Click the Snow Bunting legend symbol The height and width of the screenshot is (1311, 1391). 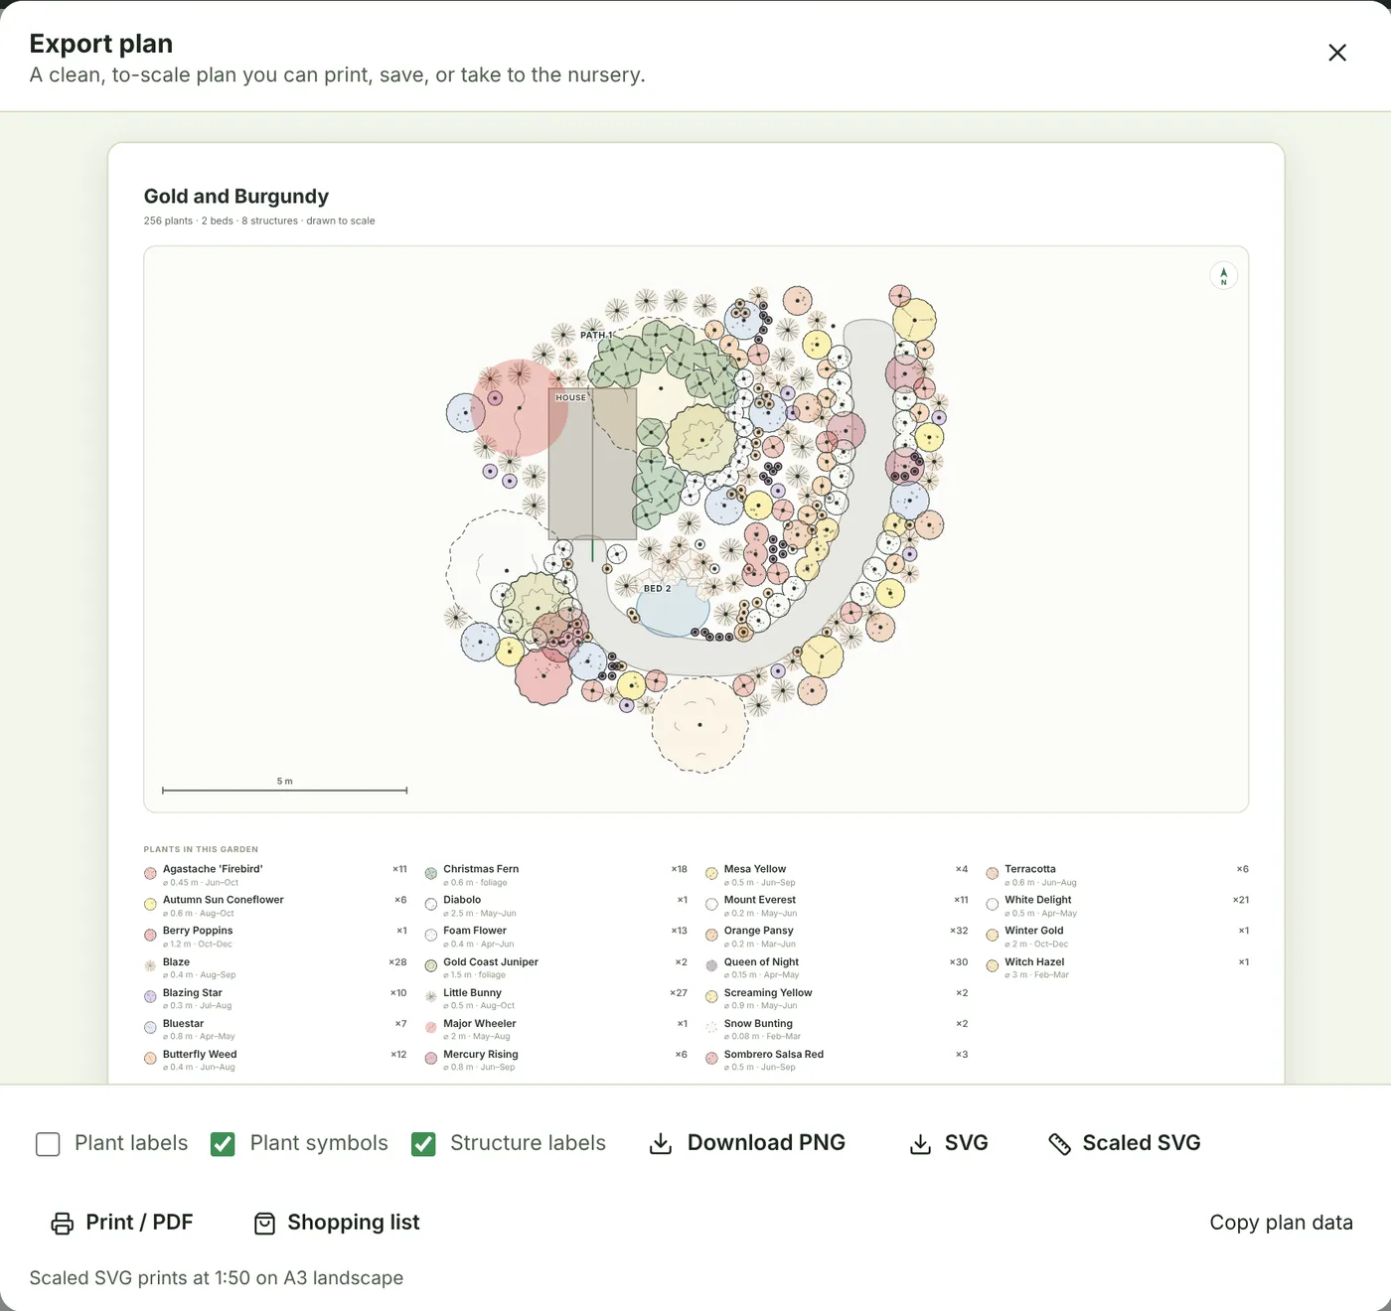711,1028
